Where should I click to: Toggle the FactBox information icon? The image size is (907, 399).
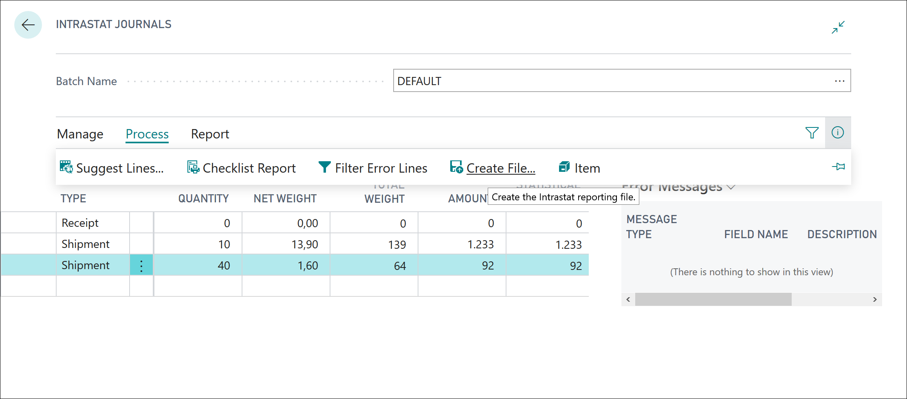pyautogui.click(x=838, y=132)
